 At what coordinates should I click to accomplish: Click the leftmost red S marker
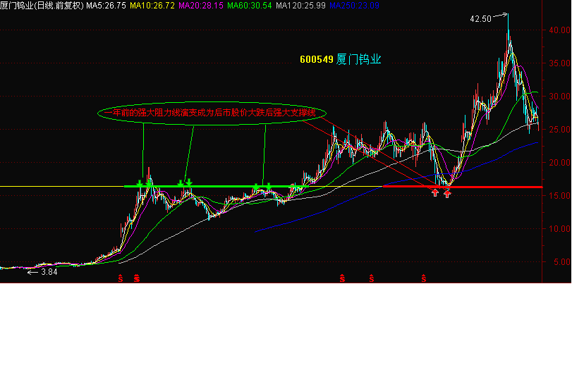click(120, 278)
